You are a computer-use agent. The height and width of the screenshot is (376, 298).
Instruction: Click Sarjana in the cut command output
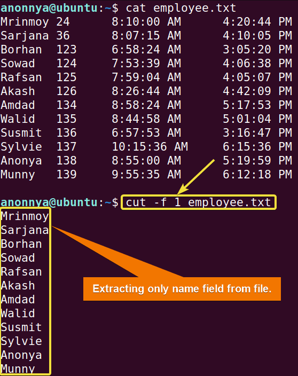pos(25,230)
